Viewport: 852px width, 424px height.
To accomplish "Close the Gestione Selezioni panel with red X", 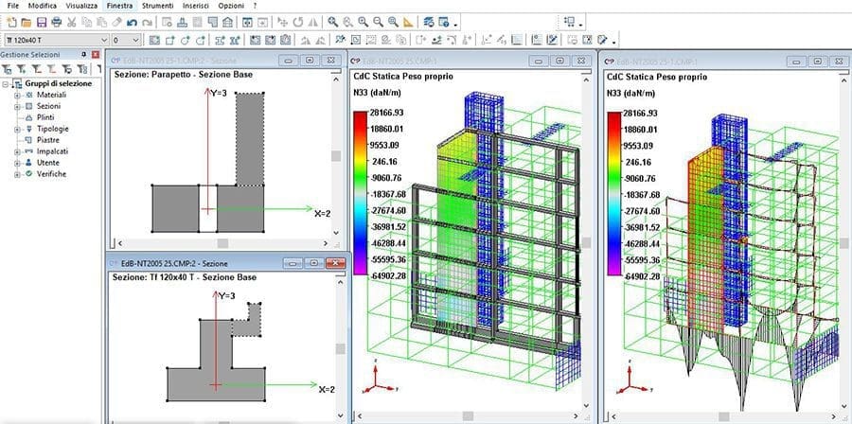I will point(96,55).
